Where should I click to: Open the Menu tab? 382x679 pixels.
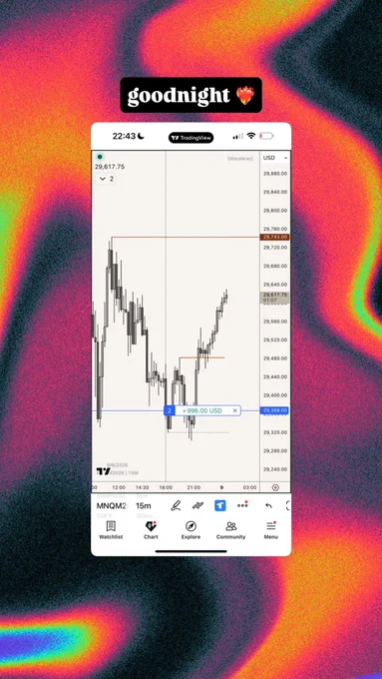271,530
